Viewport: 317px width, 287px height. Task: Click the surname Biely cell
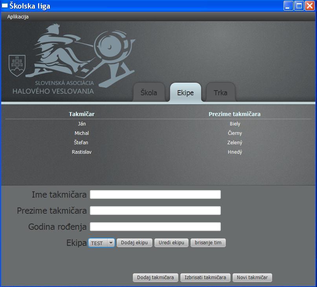[235, 124]
